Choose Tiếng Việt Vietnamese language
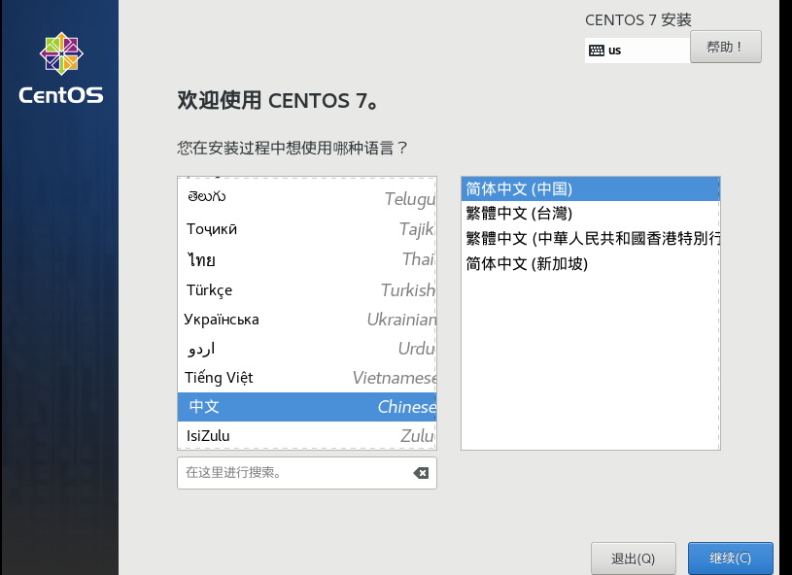The height and width of the screenshot is (575, 792). 307,378
